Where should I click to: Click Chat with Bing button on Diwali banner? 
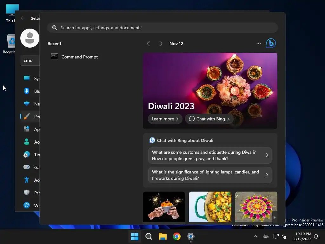click(x=209, y=119)
